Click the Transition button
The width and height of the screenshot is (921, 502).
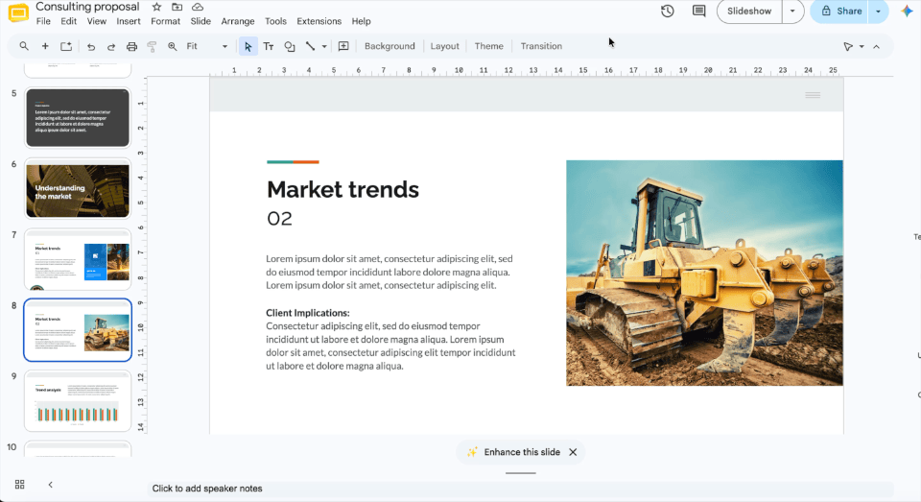coord(541,46)
